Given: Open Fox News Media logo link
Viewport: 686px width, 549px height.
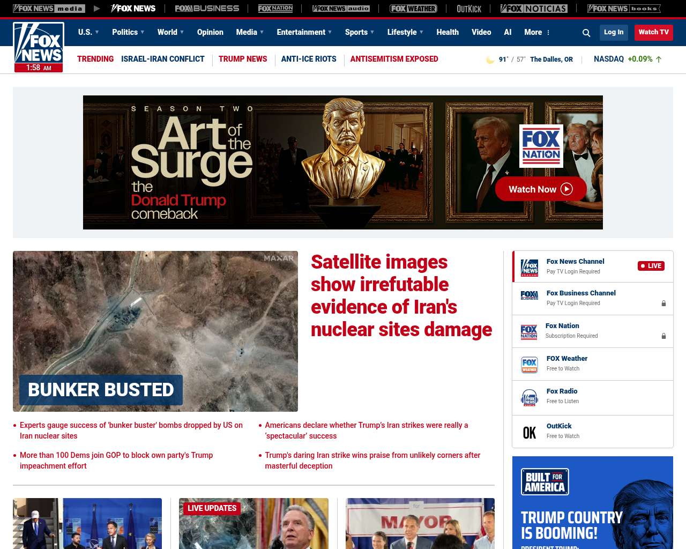Looking at the screenshot, I should click(49, 9).
